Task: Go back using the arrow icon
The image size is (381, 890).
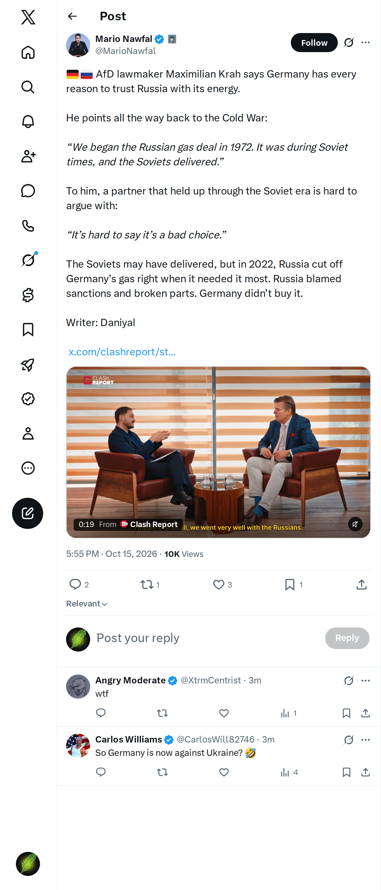Action: click(72, 16)
